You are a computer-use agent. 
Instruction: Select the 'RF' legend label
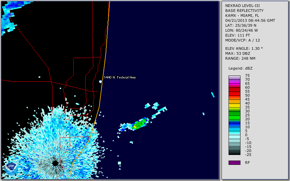(247, 163)
